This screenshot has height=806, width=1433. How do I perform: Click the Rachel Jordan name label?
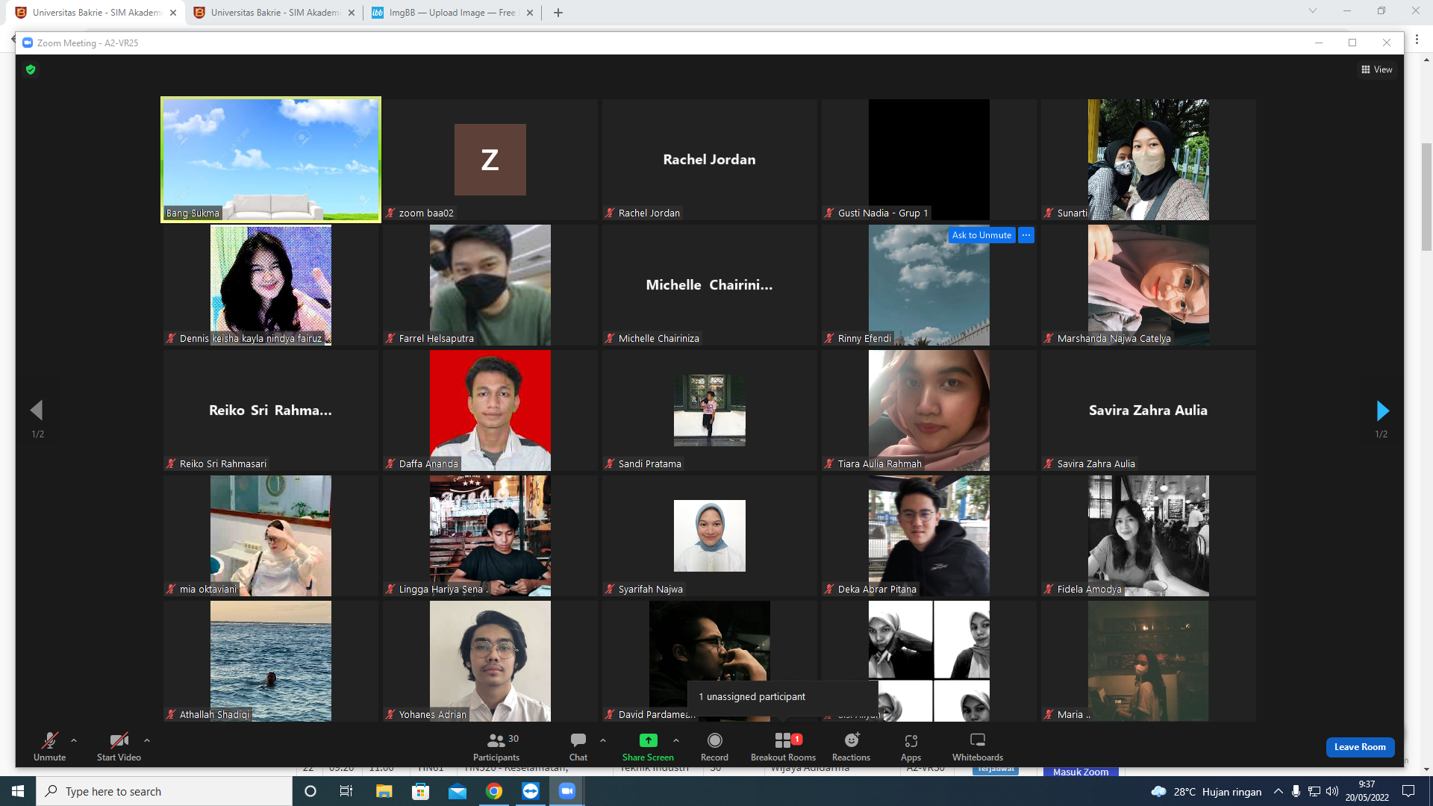pyautogui.click(x=649, y=213)
